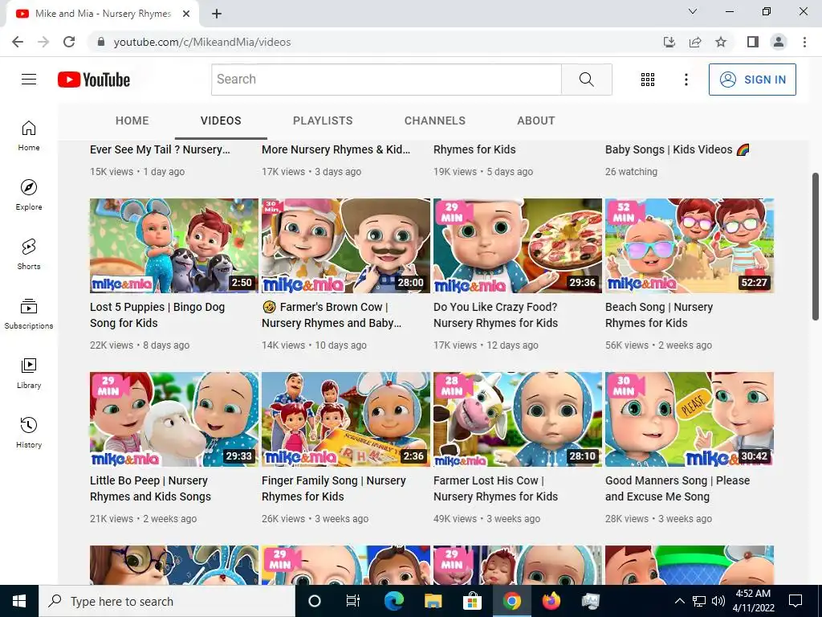
Task: Go to Home in the sidebar
Action: point(29,135)
